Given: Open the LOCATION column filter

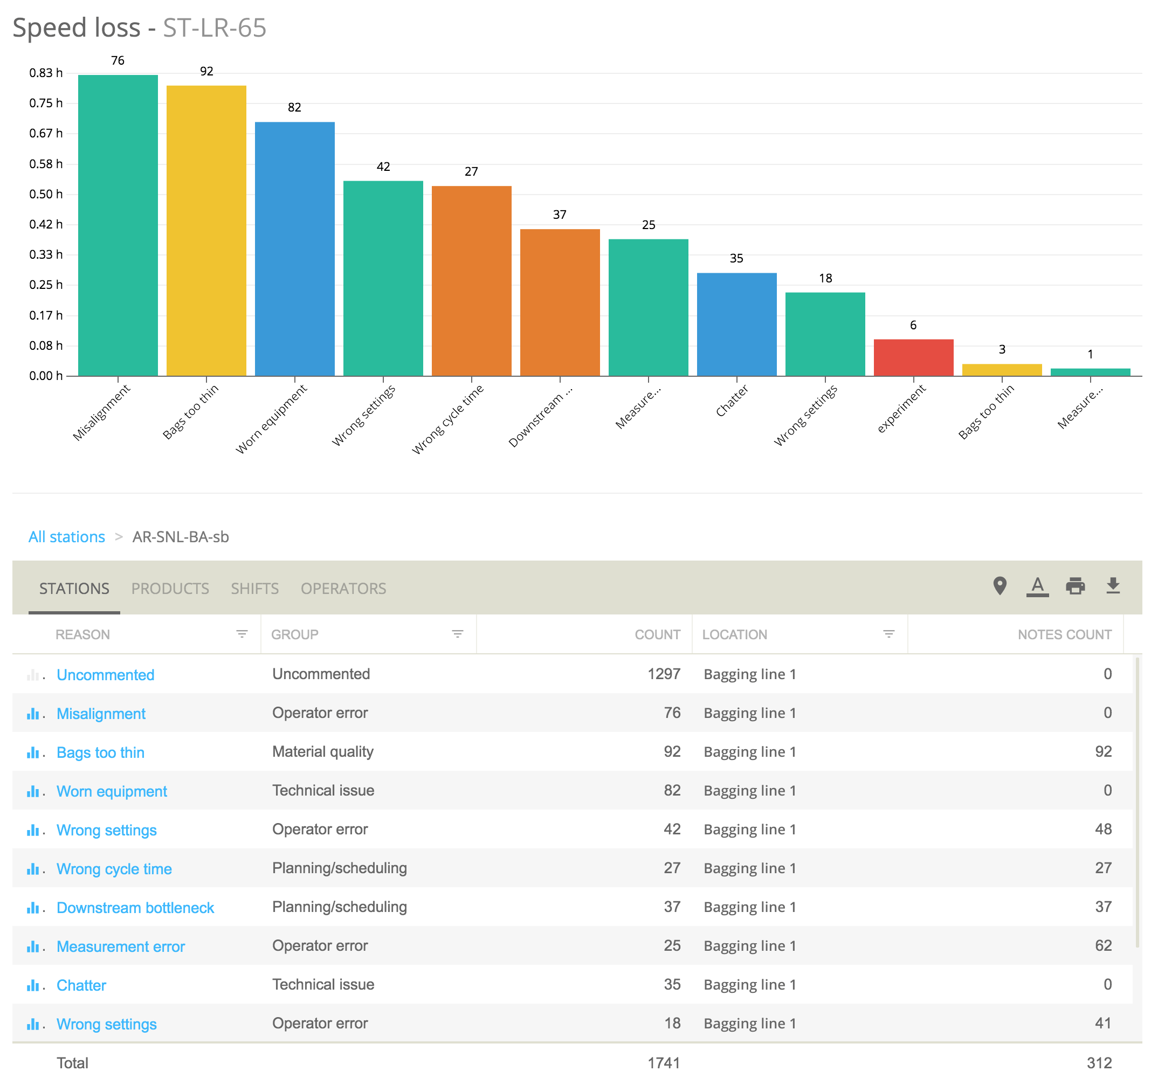Looking at the screenshot, I should tap(889, 634).
